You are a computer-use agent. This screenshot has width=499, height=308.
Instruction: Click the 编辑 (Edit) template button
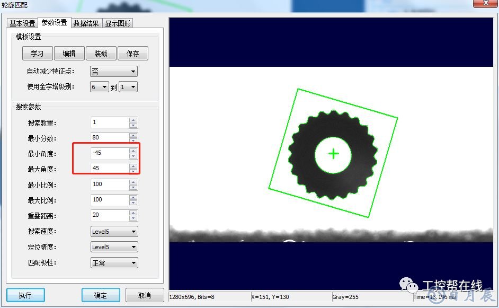click(x=69, y=54)
